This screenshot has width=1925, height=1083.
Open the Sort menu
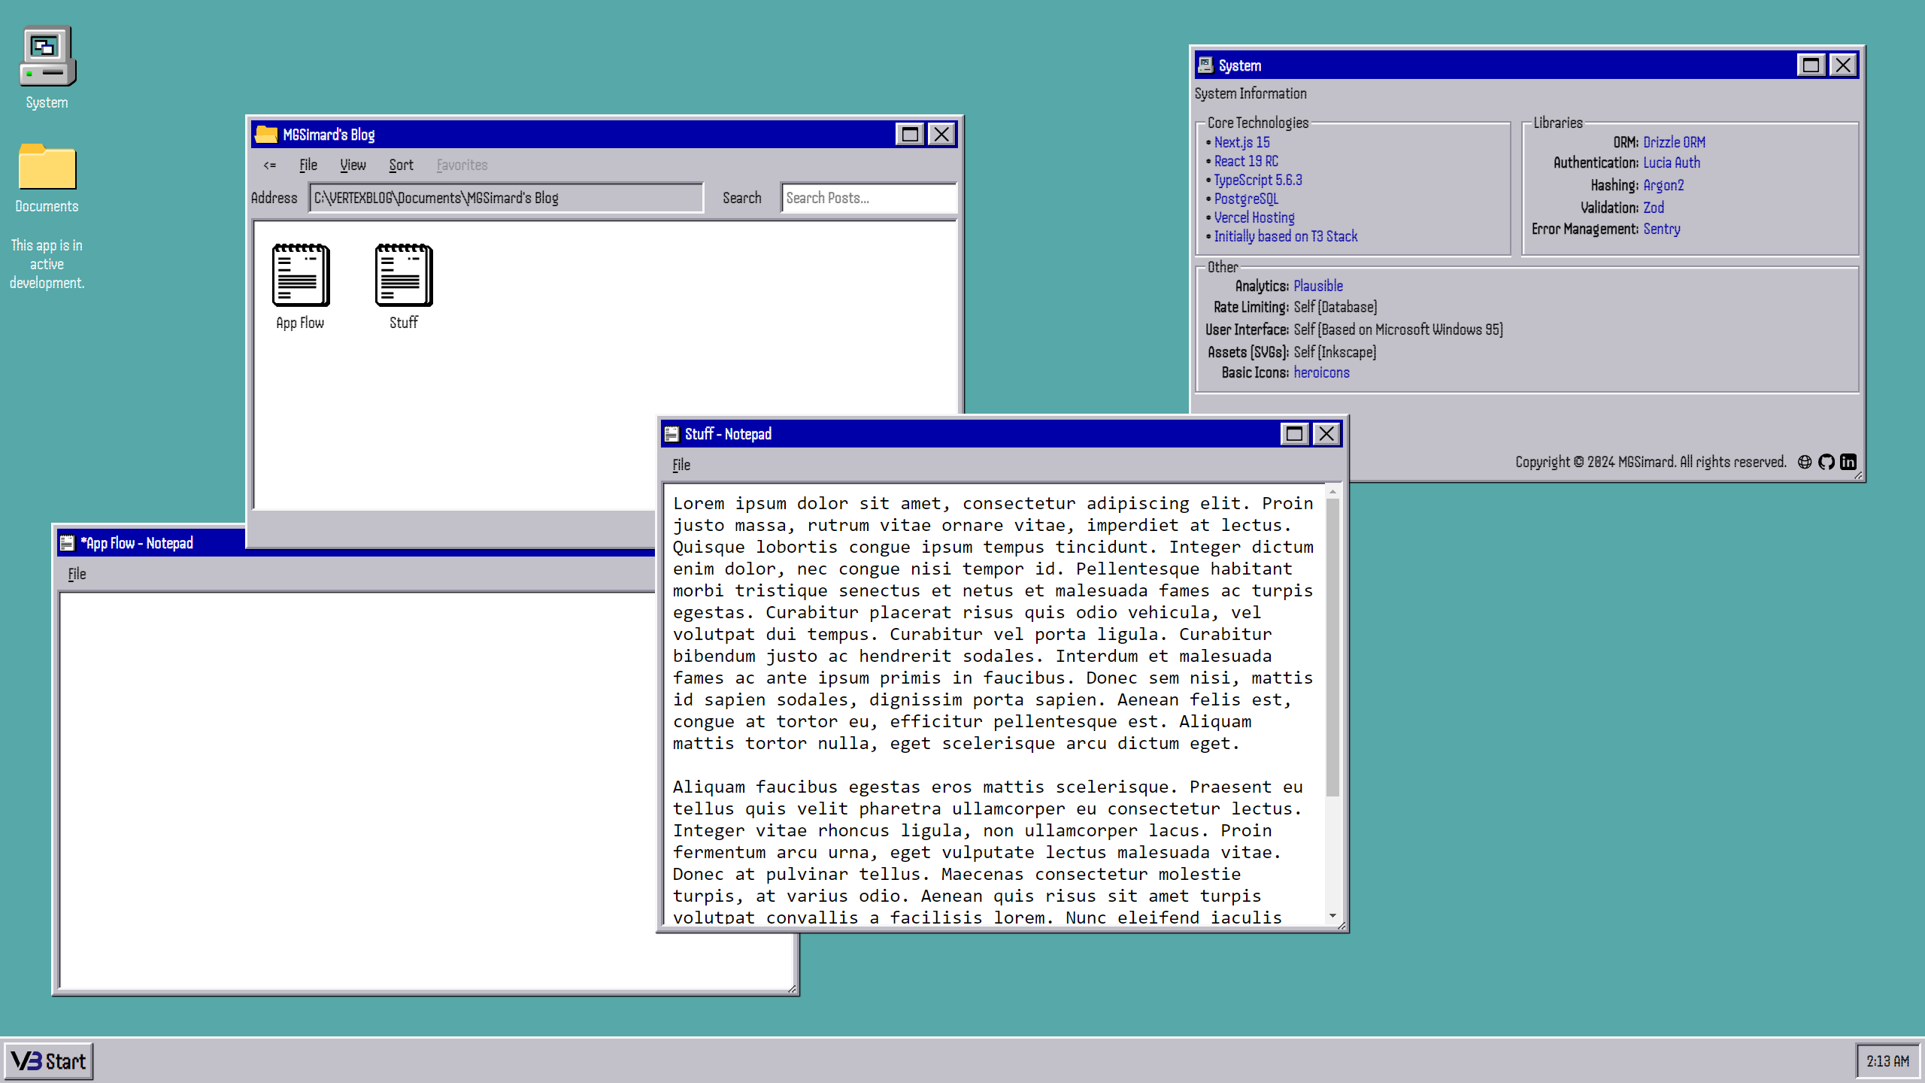click(x=401, y=165)
